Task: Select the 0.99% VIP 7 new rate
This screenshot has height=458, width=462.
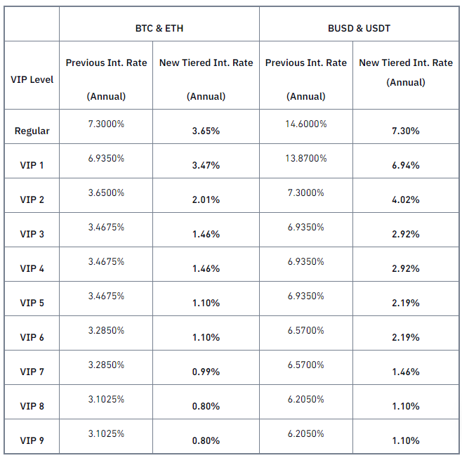Action: click(206, 372)
